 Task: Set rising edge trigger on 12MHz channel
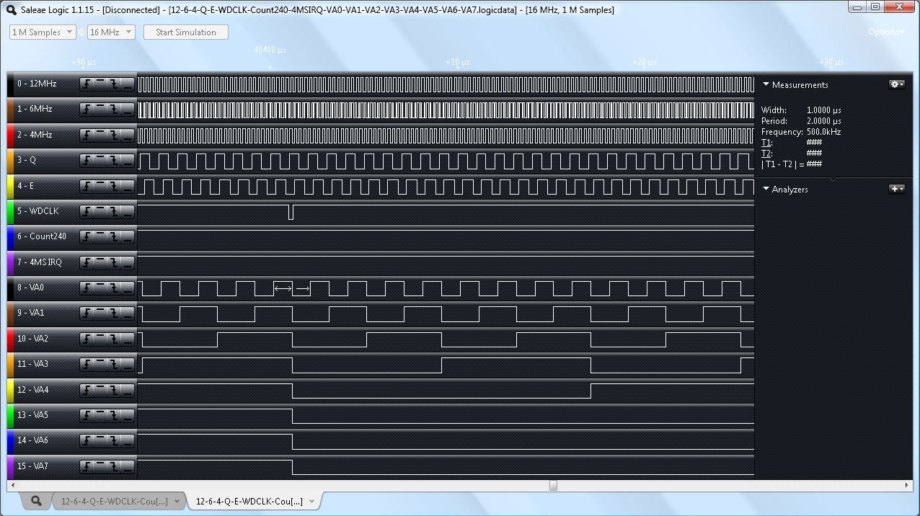[87, 84]
